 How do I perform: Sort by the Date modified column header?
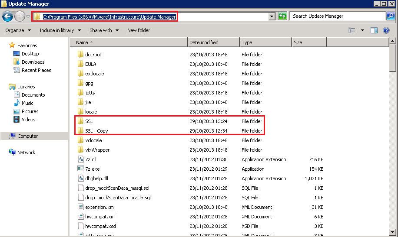click(x=204, y=42)
